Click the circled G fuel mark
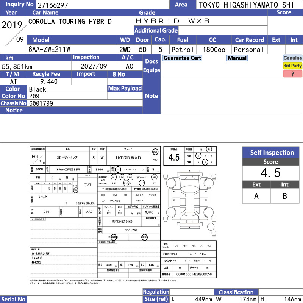Viewport: 303px width, 303px height. point(118,169)
